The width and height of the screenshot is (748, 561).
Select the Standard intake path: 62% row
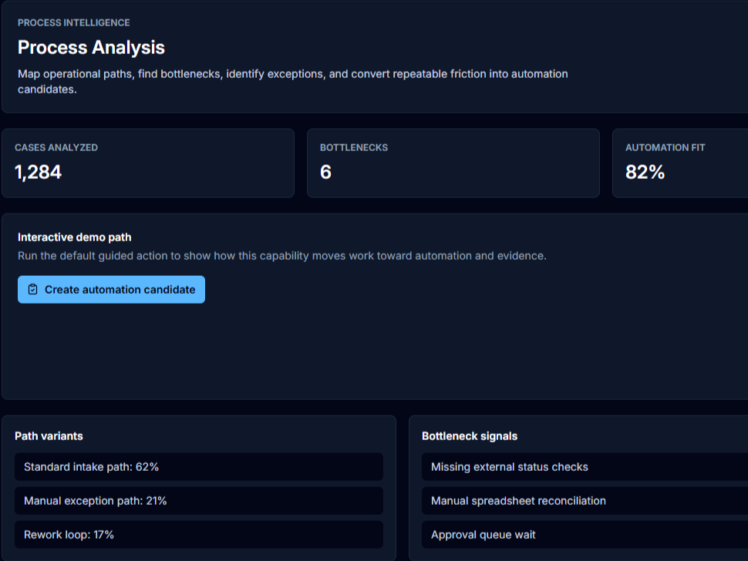coord(198,467)
